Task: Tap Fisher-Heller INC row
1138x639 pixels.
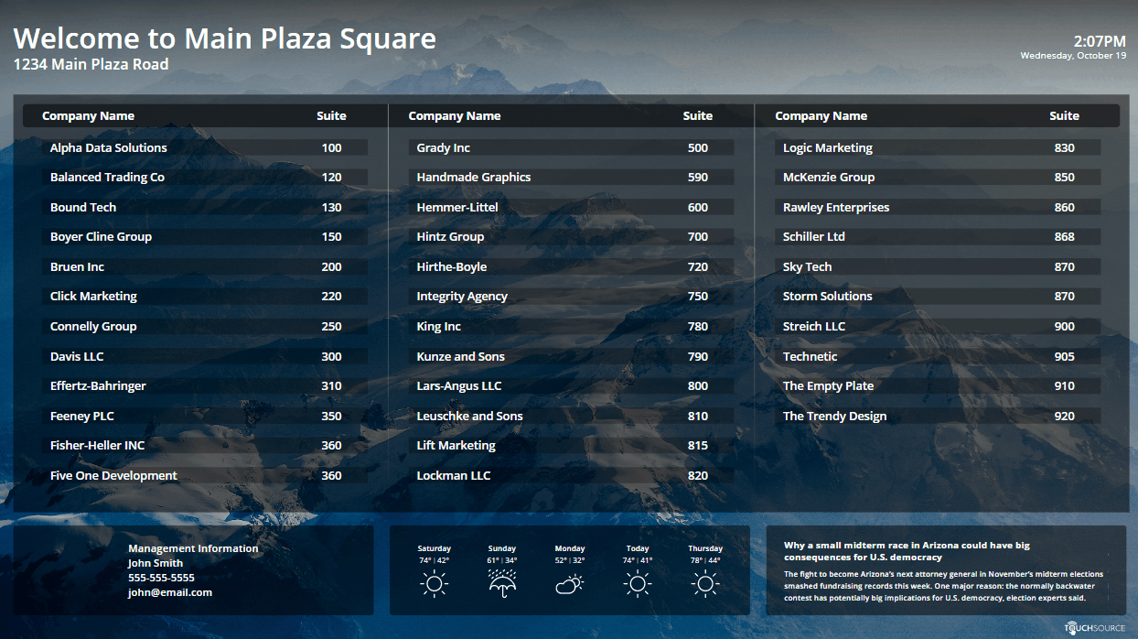Action: pyautogui.click(x=204, y=445)
